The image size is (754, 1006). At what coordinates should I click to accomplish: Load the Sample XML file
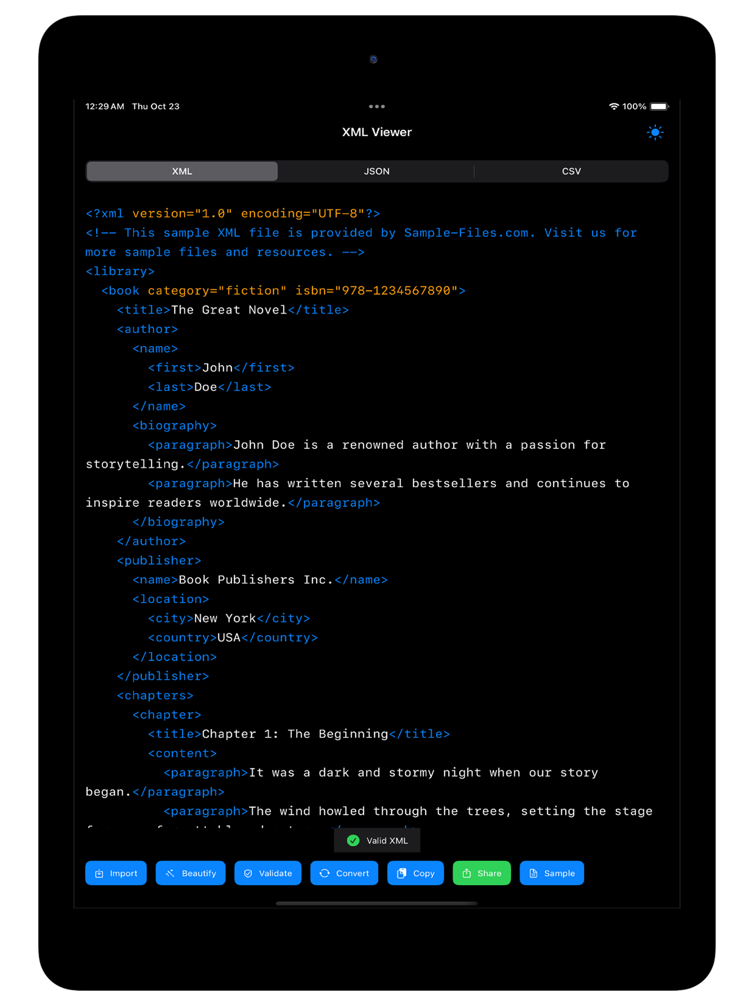click(x=552, y=873)
